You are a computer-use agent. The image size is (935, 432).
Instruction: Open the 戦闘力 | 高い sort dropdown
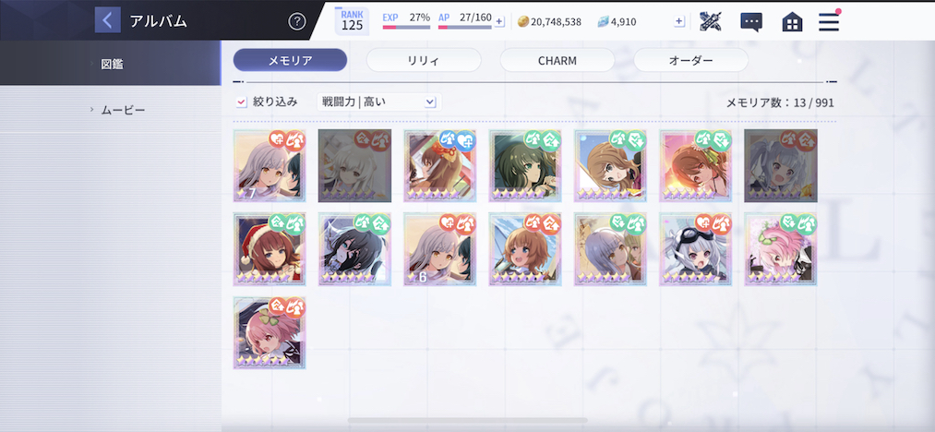coord(379,102)
